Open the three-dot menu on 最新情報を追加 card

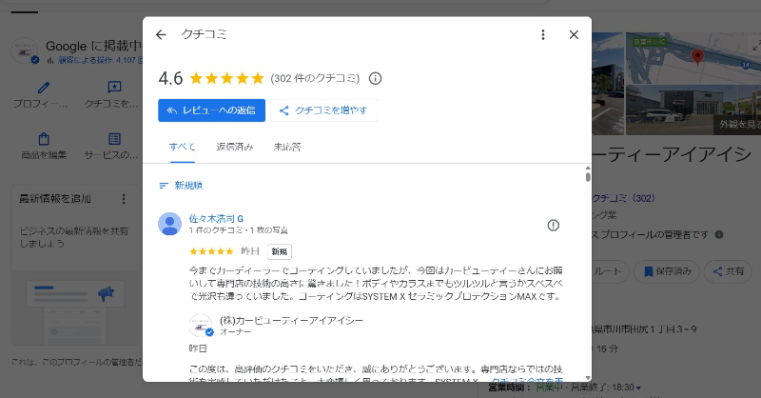click(124, 199)
